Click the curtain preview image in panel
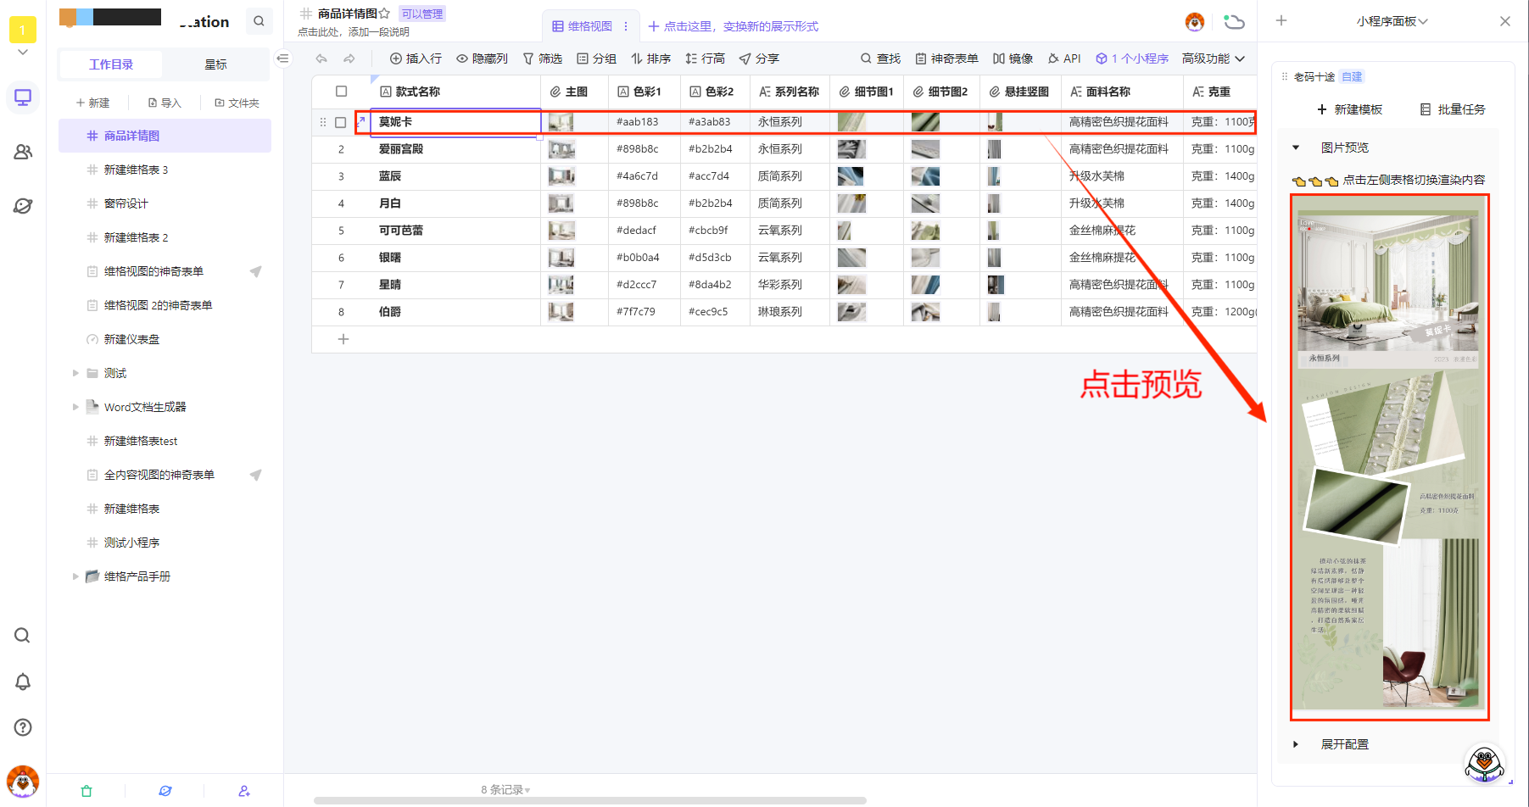 (1389, 458)
